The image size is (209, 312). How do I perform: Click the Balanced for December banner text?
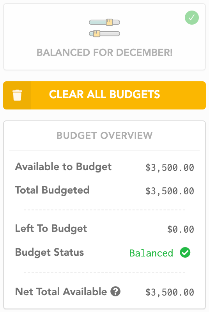click(x=104, y=52)
